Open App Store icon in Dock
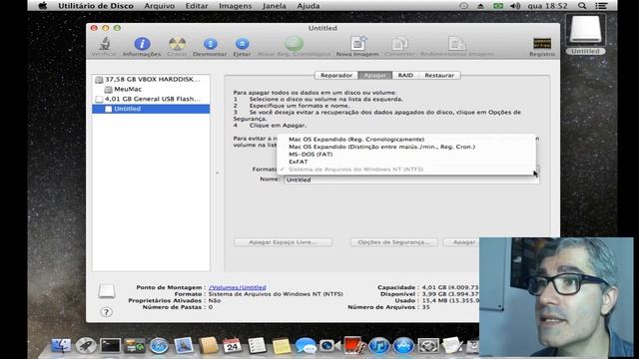The width and height of the screenshot is (639, 359). [403, 346]
